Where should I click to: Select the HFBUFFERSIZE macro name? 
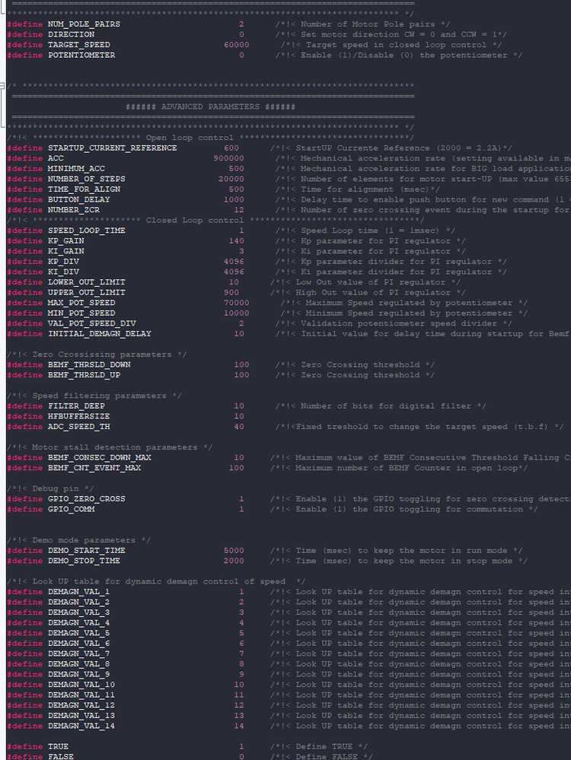coord(78,416)
